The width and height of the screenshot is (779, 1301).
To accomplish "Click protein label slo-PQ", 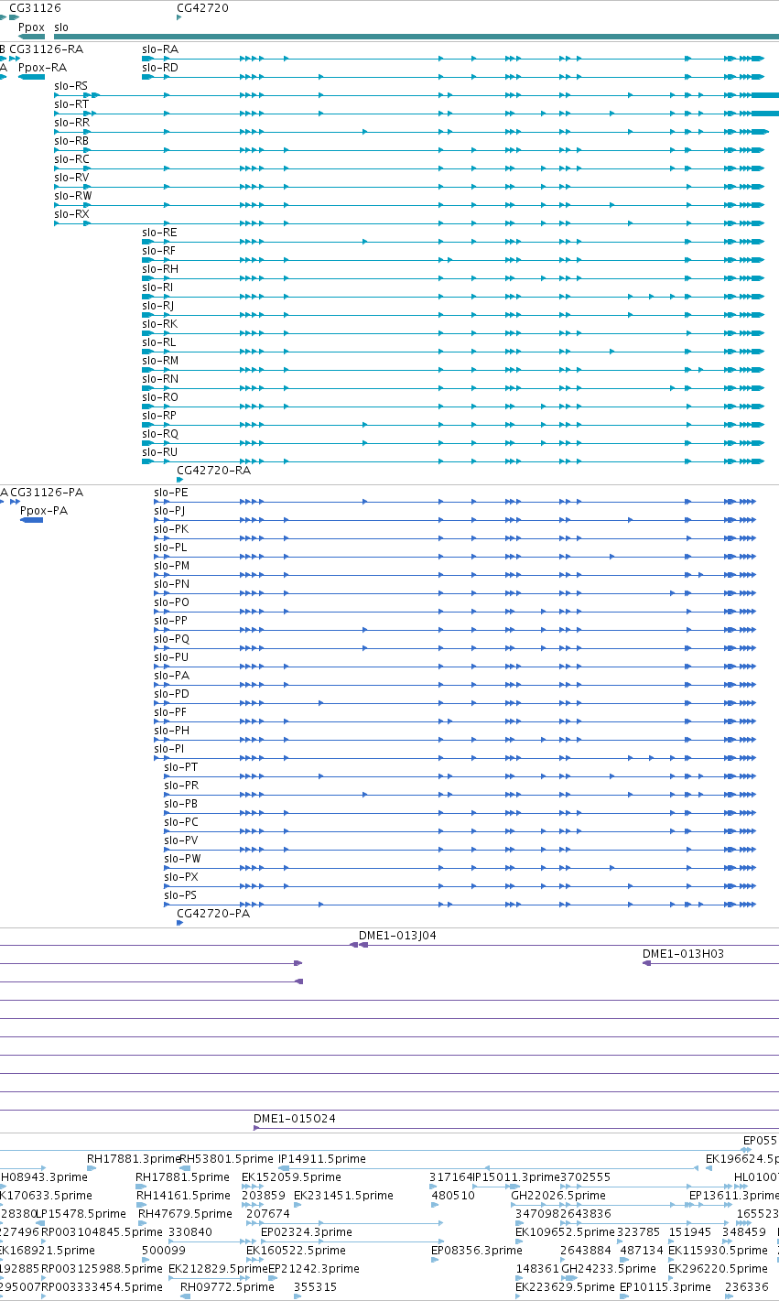I will [172, 639].
